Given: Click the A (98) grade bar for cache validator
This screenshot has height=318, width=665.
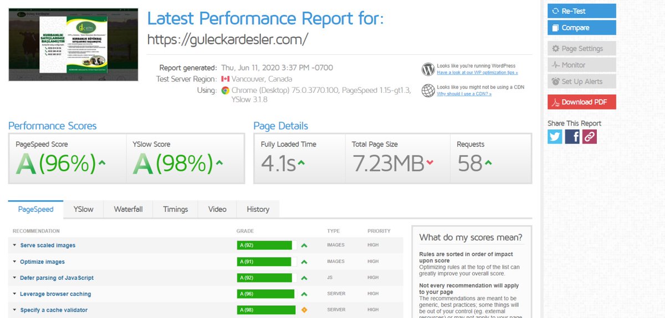Looking at the screenshot, I should click(x=266, y=310).
